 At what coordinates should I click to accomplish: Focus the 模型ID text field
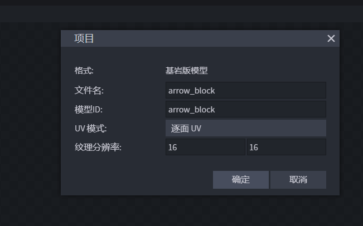point(246,109)
